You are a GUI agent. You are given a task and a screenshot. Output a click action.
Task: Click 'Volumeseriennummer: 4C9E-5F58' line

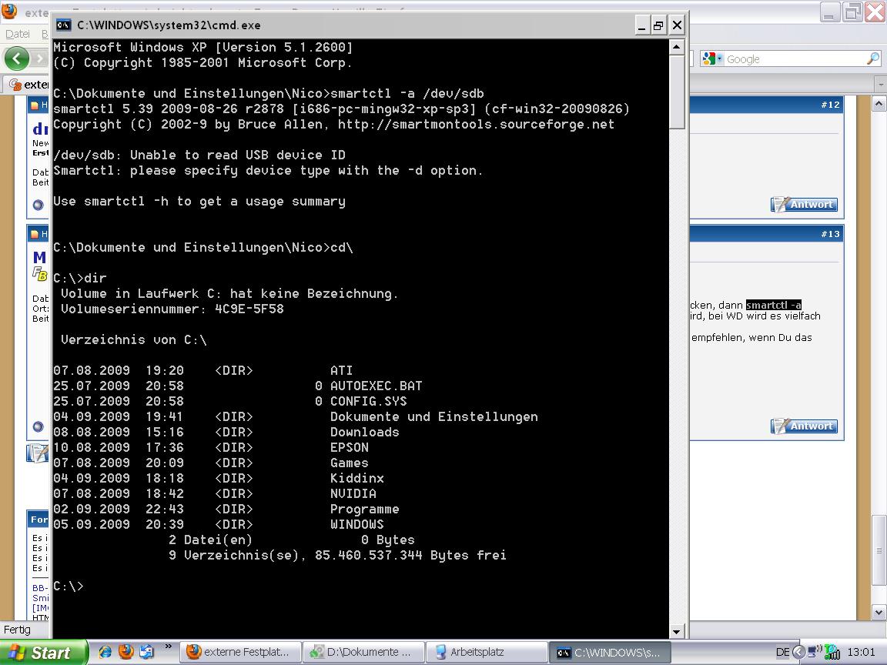click(x=172, y=309)
